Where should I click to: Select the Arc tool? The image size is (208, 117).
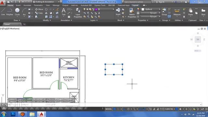coord(24,12)
